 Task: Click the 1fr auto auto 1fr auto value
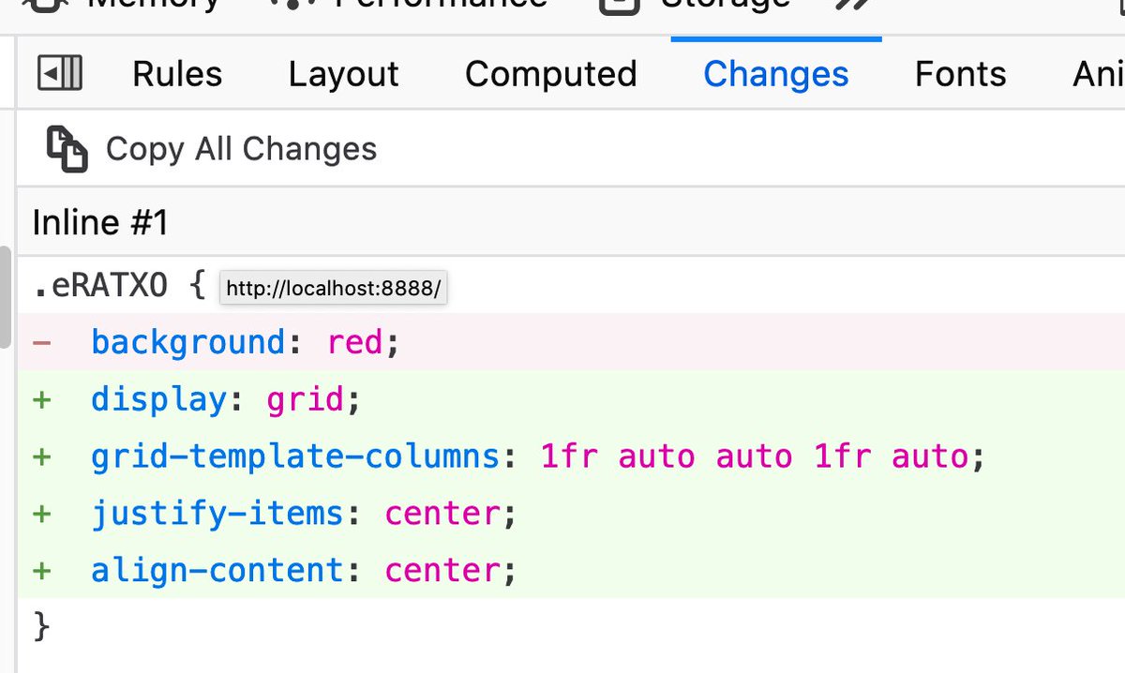coord(754,457)
